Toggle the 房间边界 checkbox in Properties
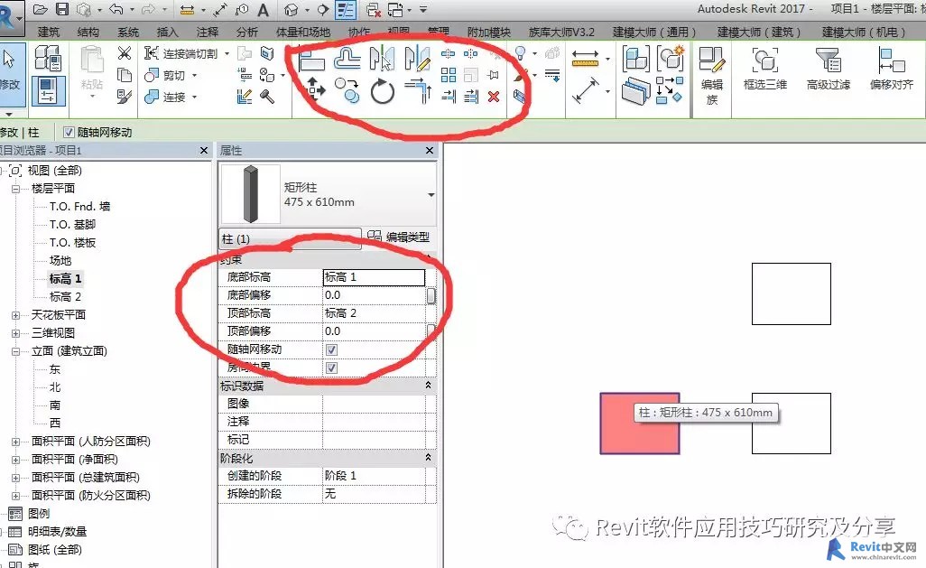 point(332,368)
